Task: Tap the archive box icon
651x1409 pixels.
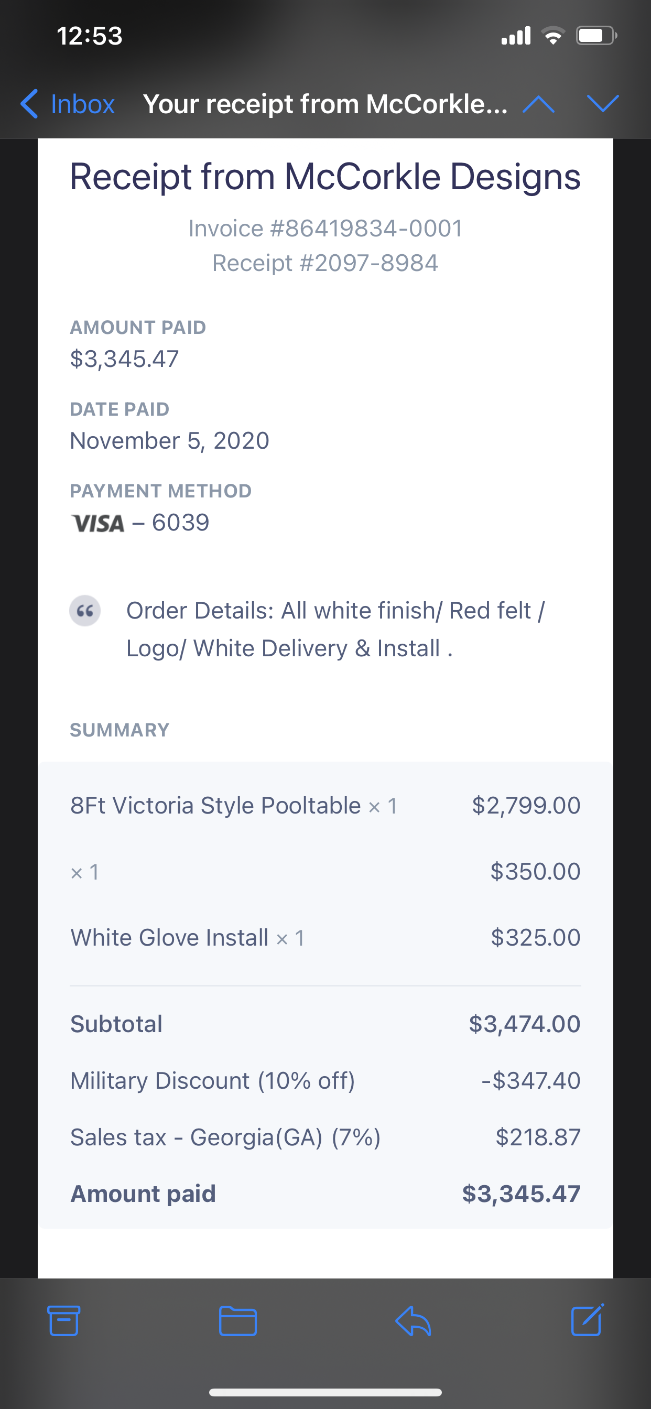Action: pyautogui.click(x=64, y=1320)
